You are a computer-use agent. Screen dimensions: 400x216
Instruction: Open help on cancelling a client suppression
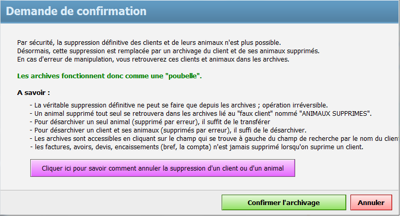coord(163,169)
